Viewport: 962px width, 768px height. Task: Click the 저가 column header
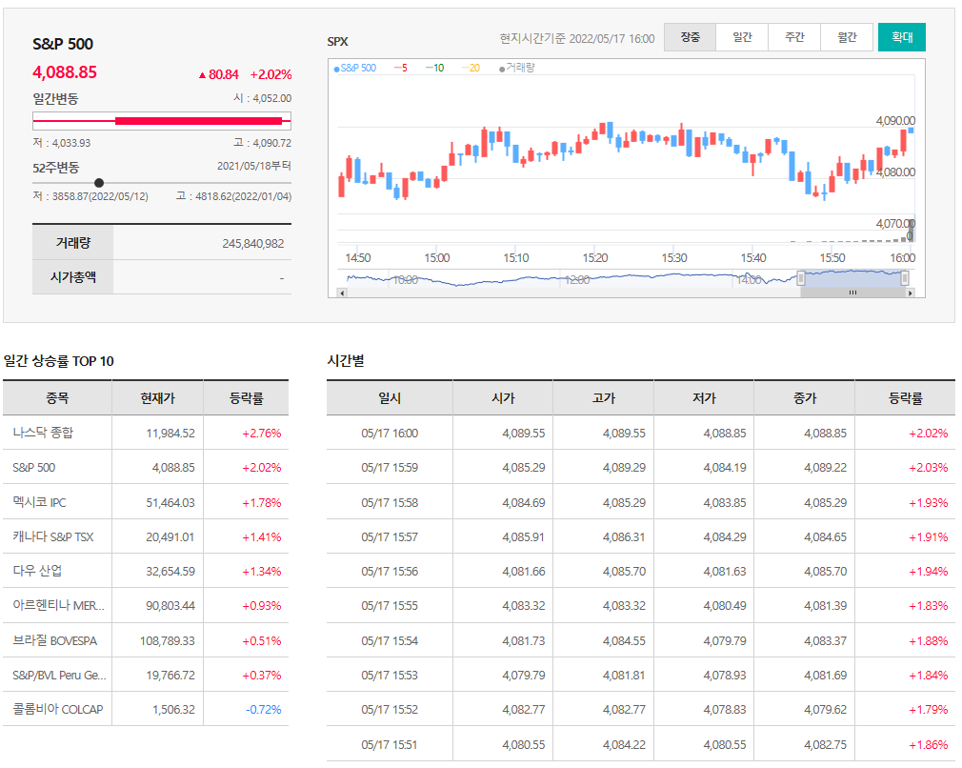(x=704, y=397)
